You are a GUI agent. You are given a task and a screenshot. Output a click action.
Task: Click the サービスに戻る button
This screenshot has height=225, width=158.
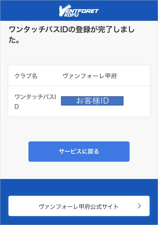79,151
